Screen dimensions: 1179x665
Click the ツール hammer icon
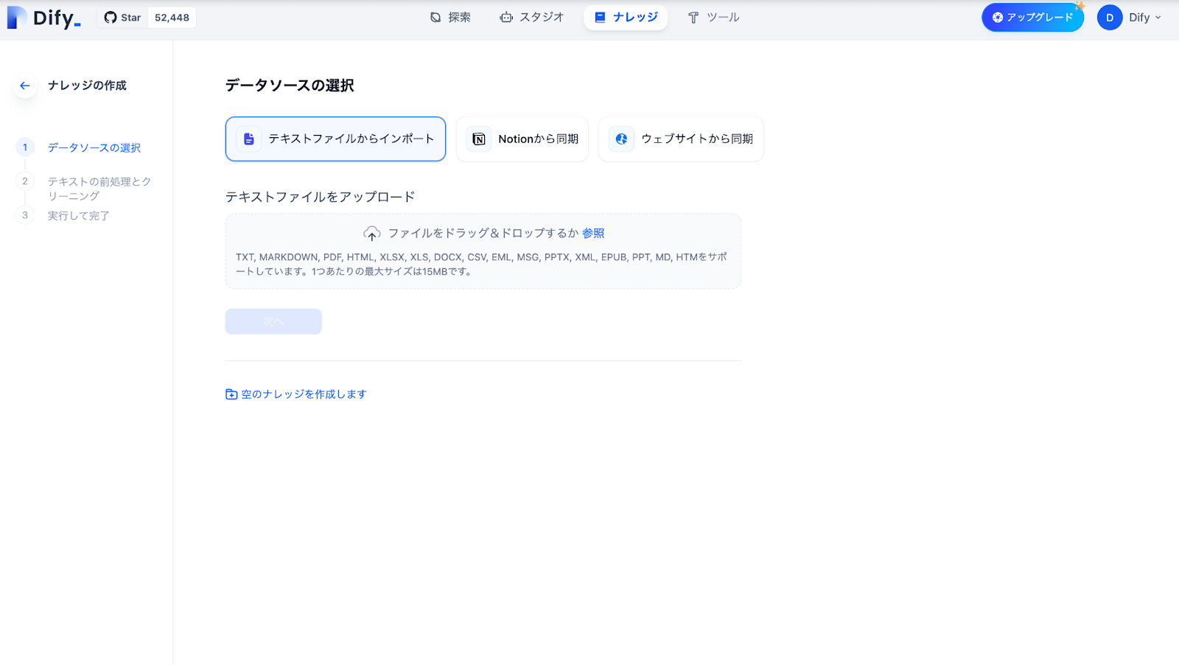point(691,17)
